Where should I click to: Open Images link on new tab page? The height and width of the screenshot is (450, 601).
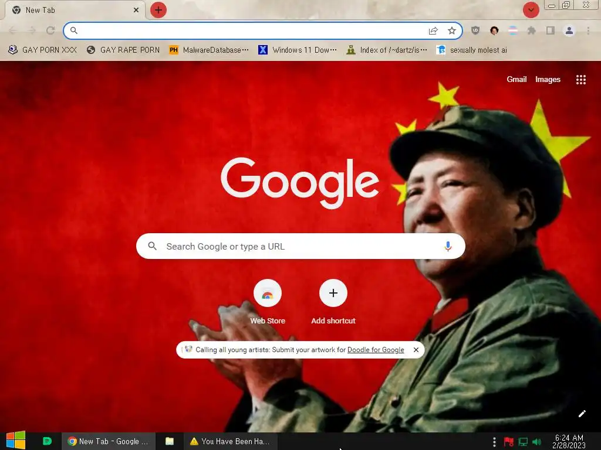[x=548, y=79]
